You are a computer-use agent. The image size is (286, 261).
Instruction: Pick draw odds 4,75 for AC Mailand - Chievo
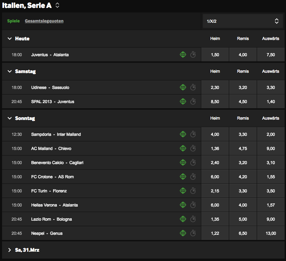(243, 148)
